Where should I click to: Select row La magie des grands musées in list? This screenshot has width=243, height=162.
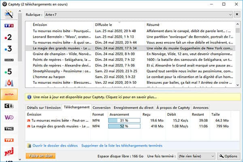(130, 48)
